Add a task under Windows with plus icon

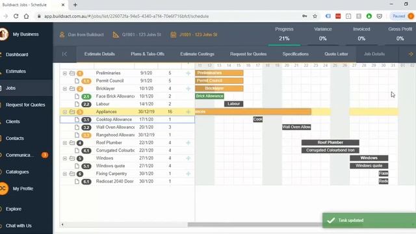[x=188, y=159]
